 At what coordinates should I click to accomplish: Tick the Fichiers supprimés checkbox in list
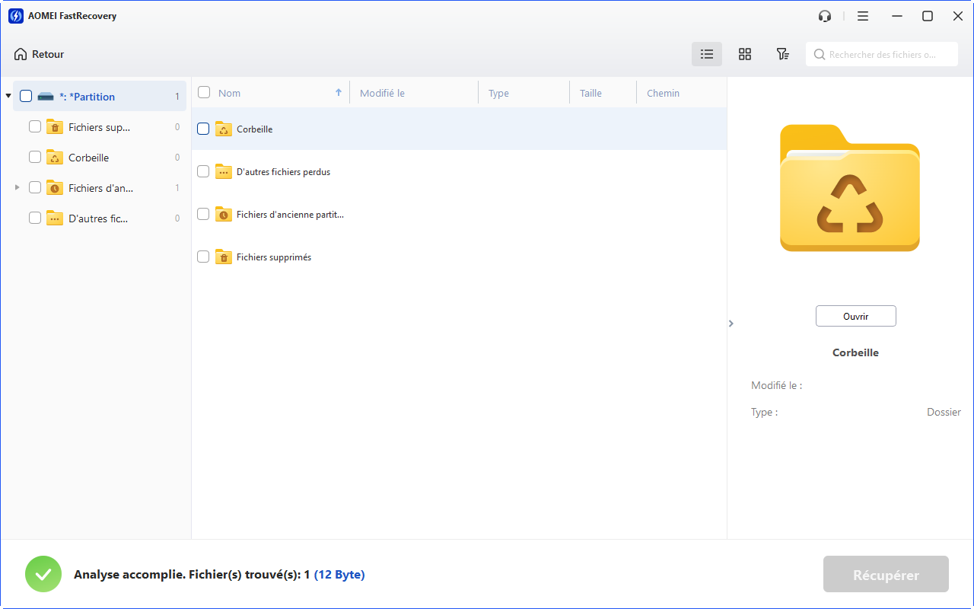pos(203,257)
